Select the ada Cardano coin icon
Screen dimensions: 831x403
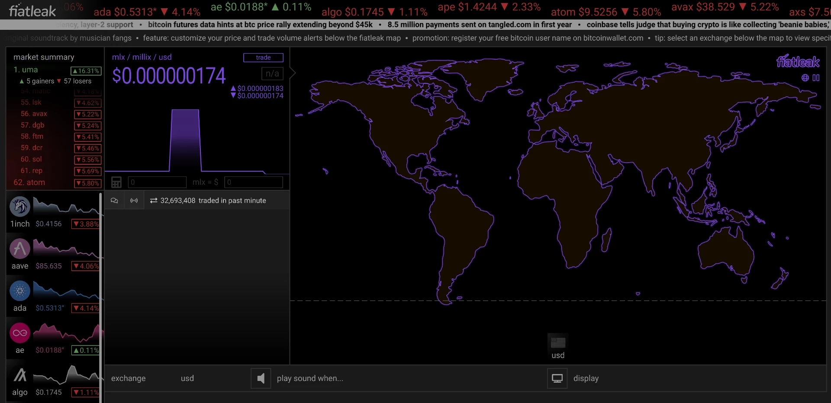click(20, 291)
